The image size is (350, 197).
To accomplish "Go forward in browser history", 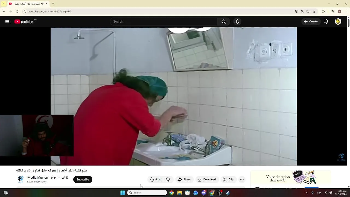I will tap(10, 11).
